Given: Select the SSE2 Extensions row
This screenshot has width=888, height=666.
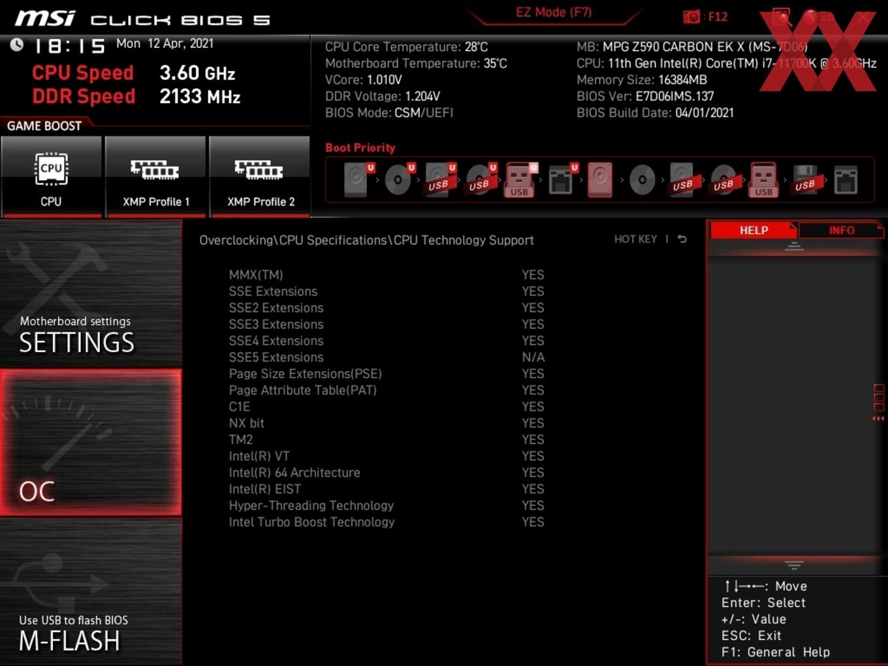Looking at the screenshot, I should click(387, 308).
